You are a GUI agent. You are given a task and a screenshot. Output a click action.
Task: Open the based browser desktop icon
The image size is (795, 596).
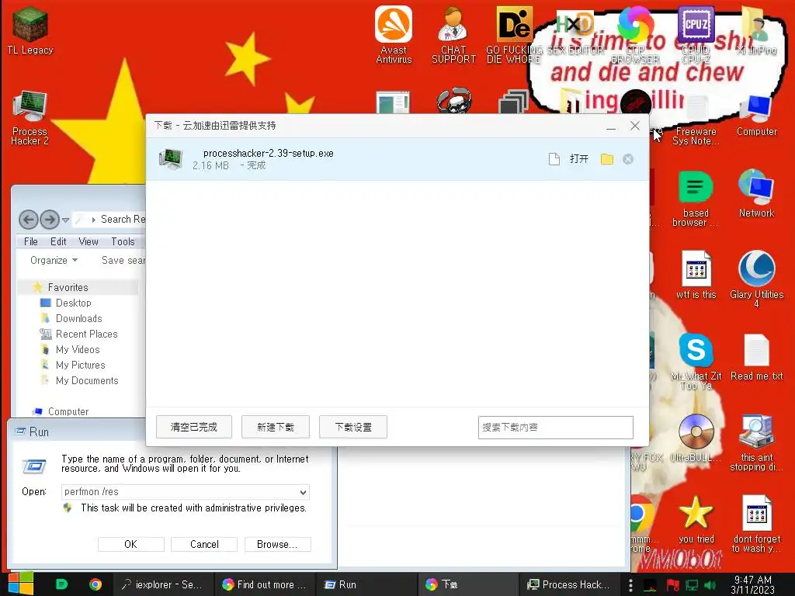pyautogui.click(x=696, y=198)
